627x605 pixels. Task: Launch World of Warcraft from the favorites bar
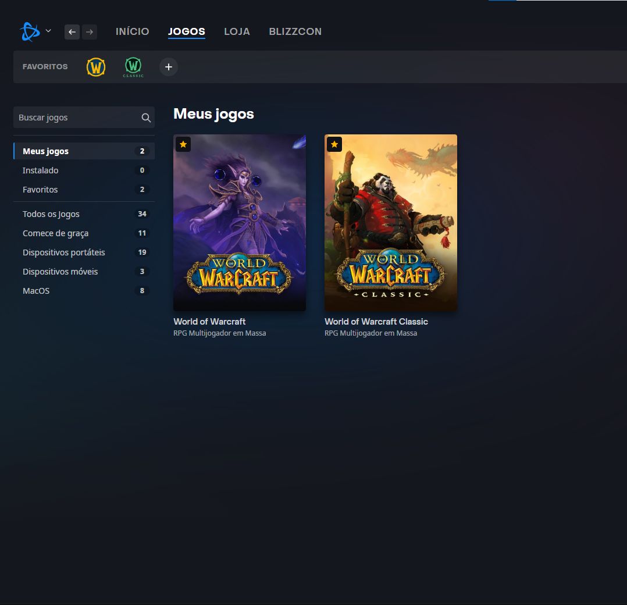click(96, 67)
